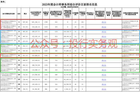Click the 分所数量 column header
The height and width of the screenshot is (92, 140).
75,14
